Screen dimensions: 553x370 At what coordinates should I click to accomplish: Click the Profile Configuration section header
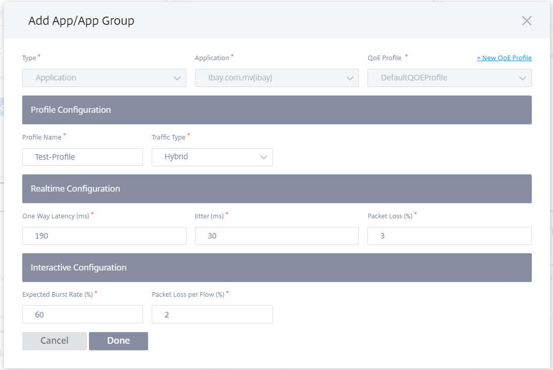click(277, 110)
